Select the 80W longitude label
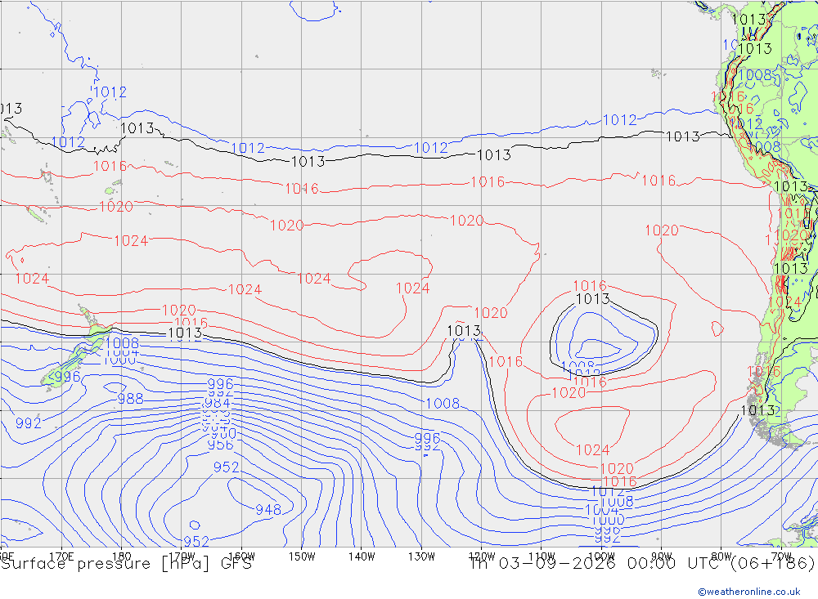Viewport: 818px width, 599px height. coord(721,557)
